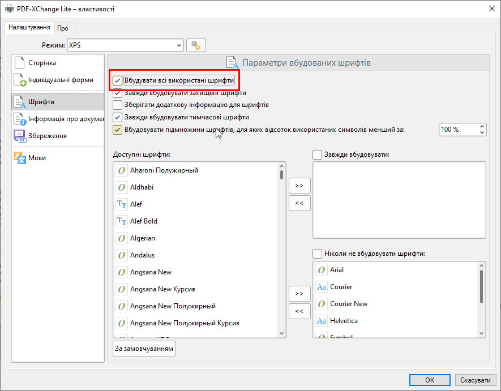Click the Збереження save icon
Image resolution: width=501 pixels, height=391 pixels.
tap(19, 136)
